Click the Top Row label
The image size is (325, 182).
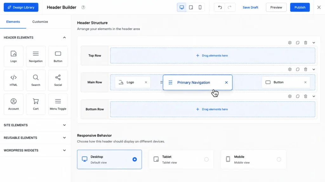coord(95,56)
